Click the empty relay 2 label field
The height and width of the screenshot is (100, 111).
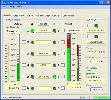point(43,42)
